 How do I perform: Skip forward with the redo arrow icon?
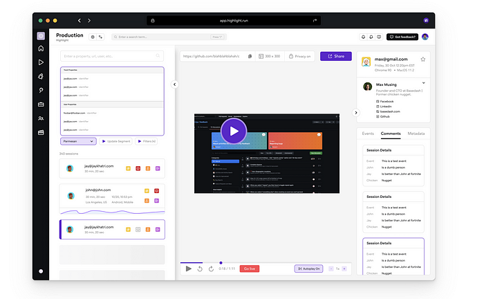[x=211, y=269]
